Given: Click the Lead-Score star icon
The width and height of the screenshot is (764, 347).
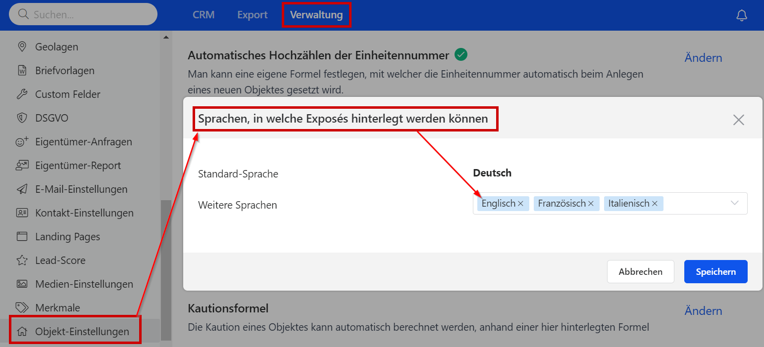Looking at the screenshot, I should (22, 260).
